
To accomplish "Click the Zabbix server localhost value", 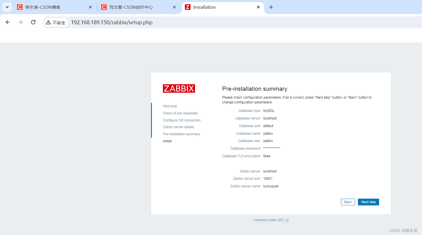I will click(x=270, y=171).
